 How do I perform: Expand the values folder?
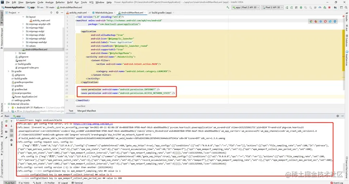tap(23, 46)
